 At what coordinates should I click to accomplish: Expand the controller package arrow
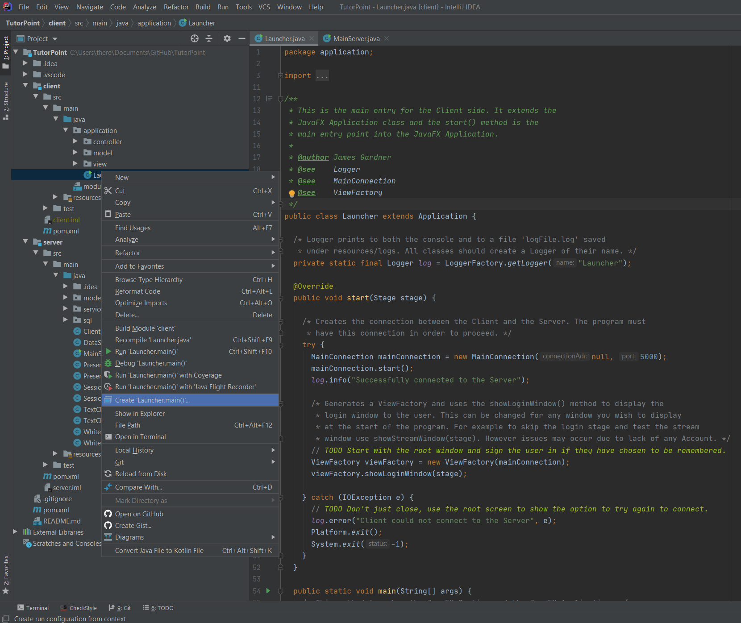(x=75, y=141)
